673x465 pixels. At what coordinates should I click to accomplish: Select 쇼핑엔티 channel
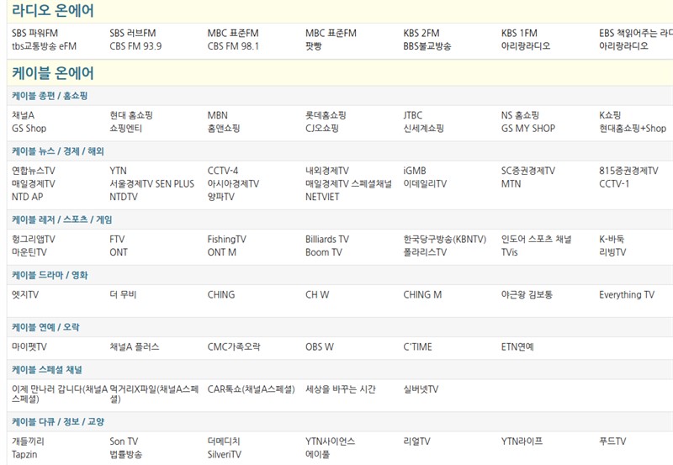tap(125, 129)
